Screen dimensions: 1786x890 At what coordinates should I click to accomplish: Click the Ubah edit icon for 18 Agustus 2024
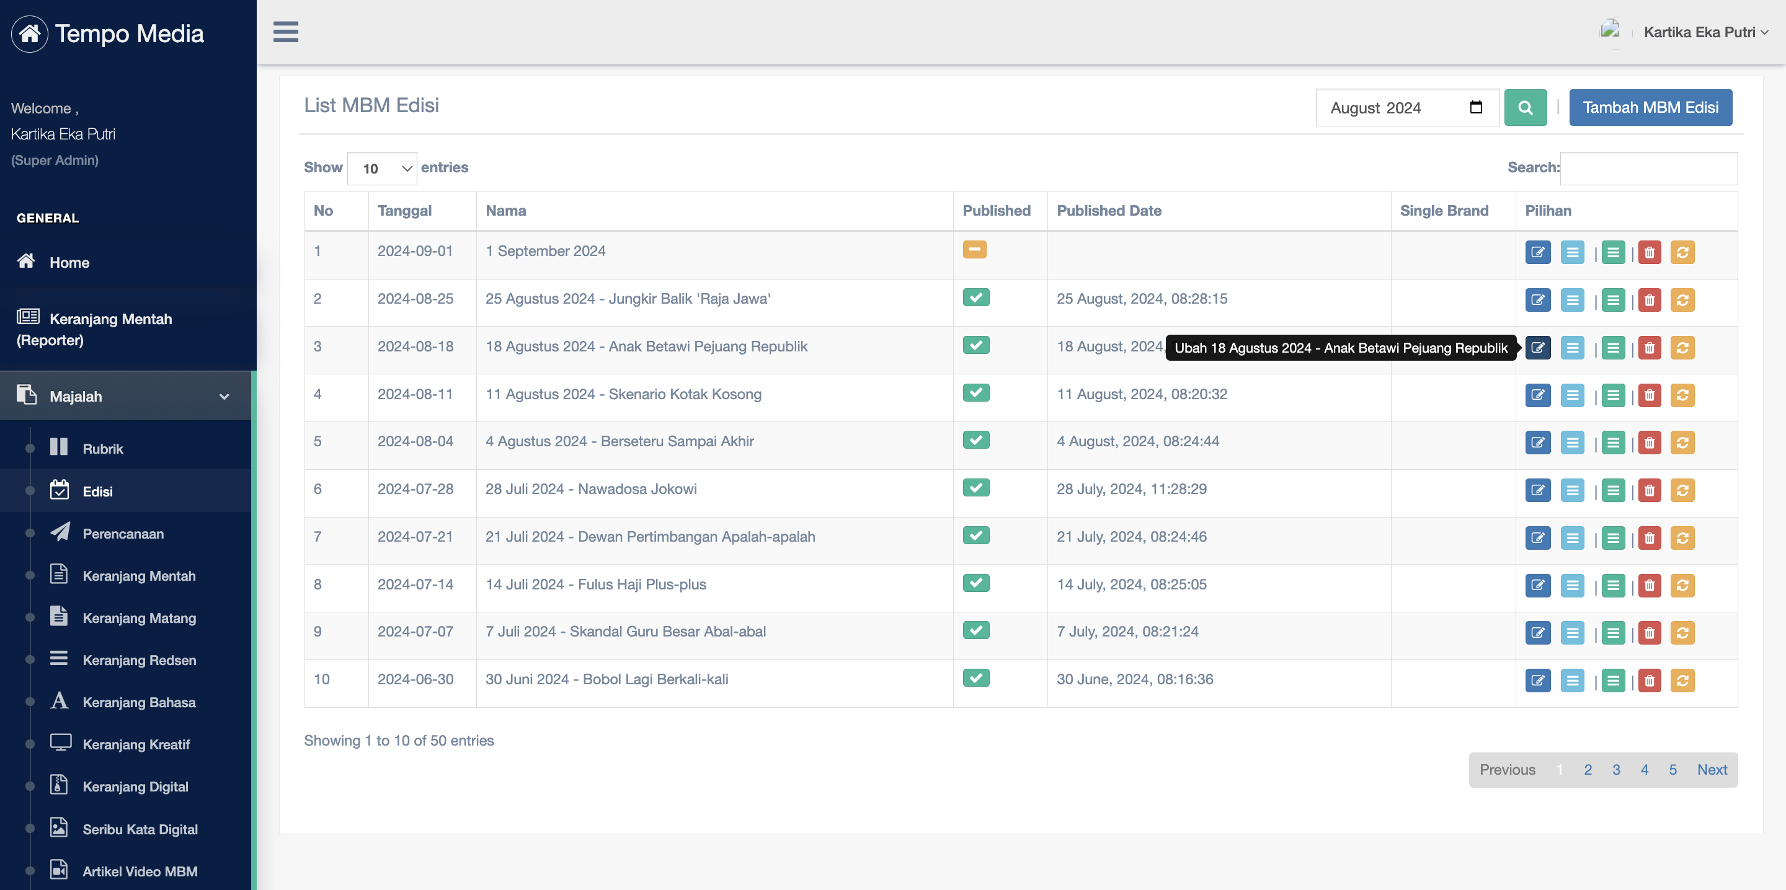pyautogui.click(x=1537, y=348)
